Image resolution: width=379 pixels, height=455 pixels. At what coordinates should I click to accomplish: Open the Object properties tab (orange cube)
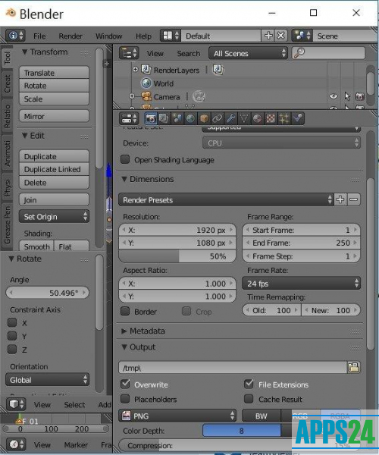pos(204,118)
